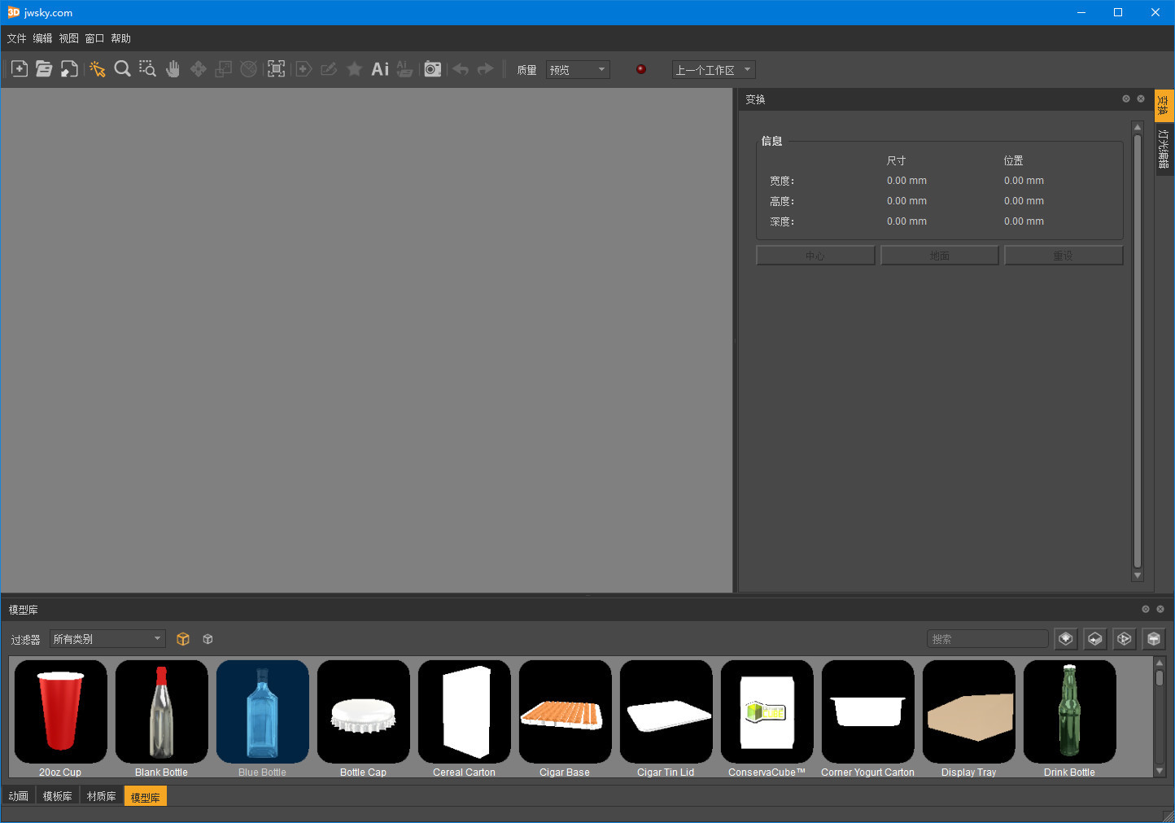Switch to the 材质库 tab
The image size is (1175, 823).
[101, 796]
